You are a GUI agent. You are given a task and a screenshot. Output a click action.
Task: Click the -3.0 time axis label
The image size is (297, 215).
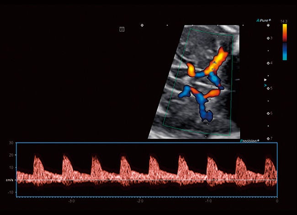71,201
